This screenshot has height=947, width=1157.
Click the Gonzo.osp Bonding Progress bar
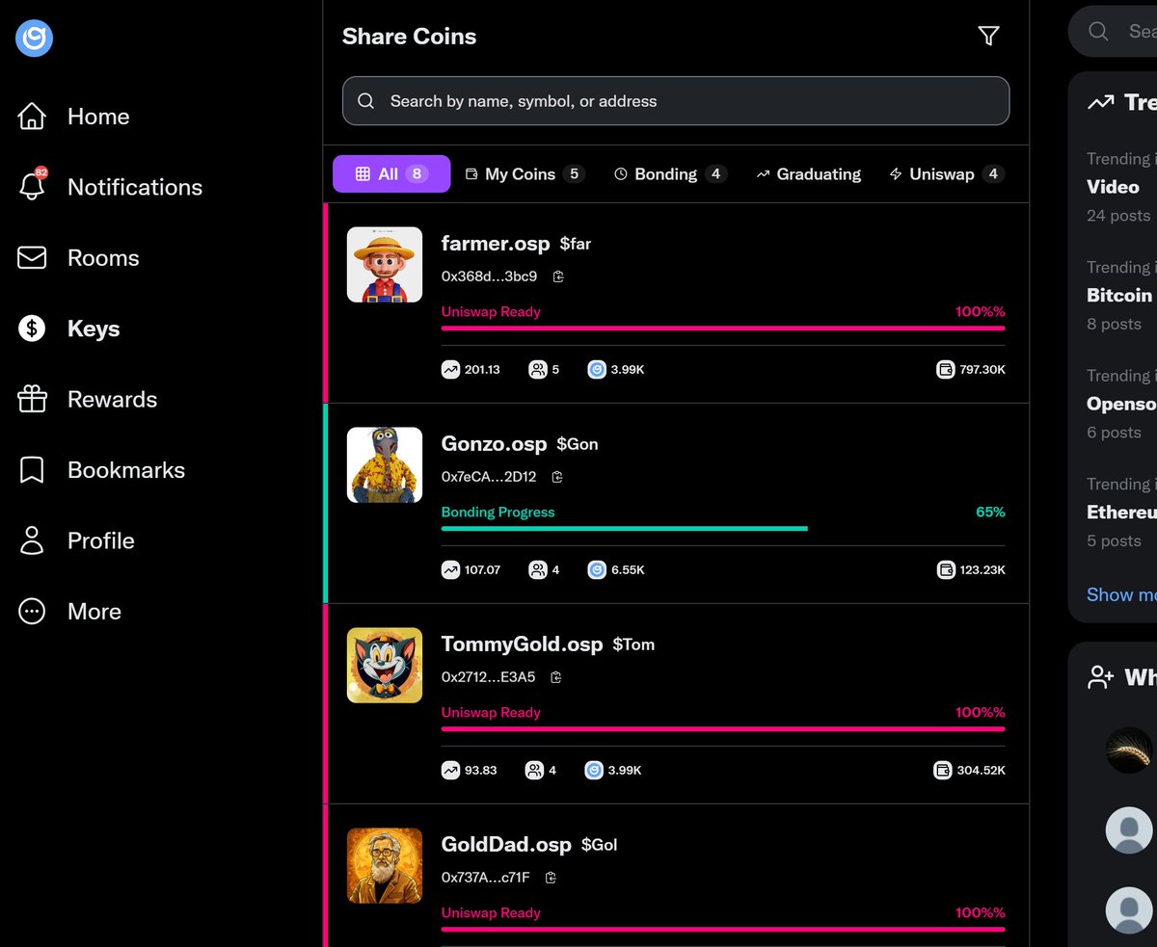(x=625, y=529)
